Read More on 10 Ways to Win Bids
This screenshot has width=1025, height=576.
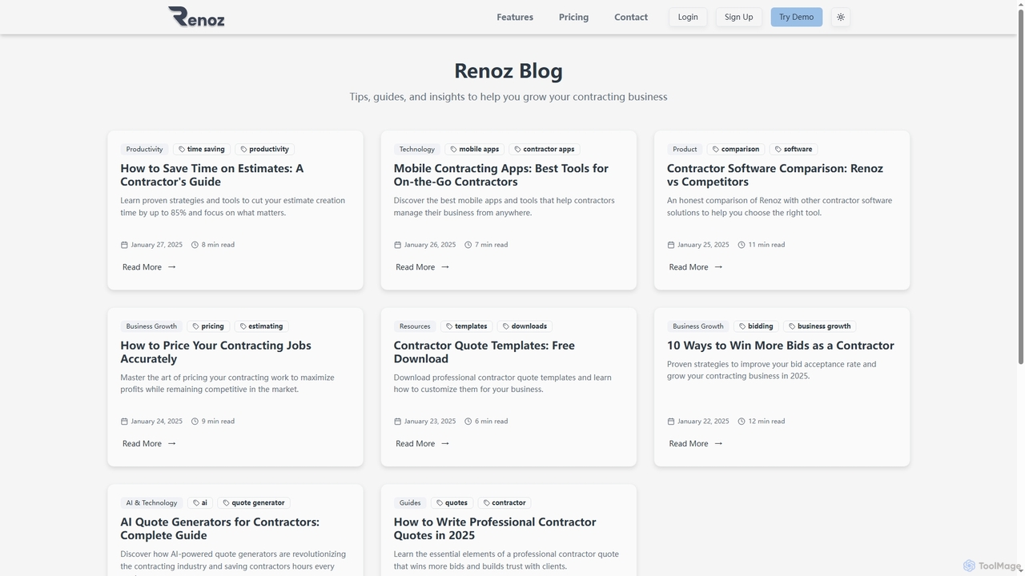click(x=695, y=444)
